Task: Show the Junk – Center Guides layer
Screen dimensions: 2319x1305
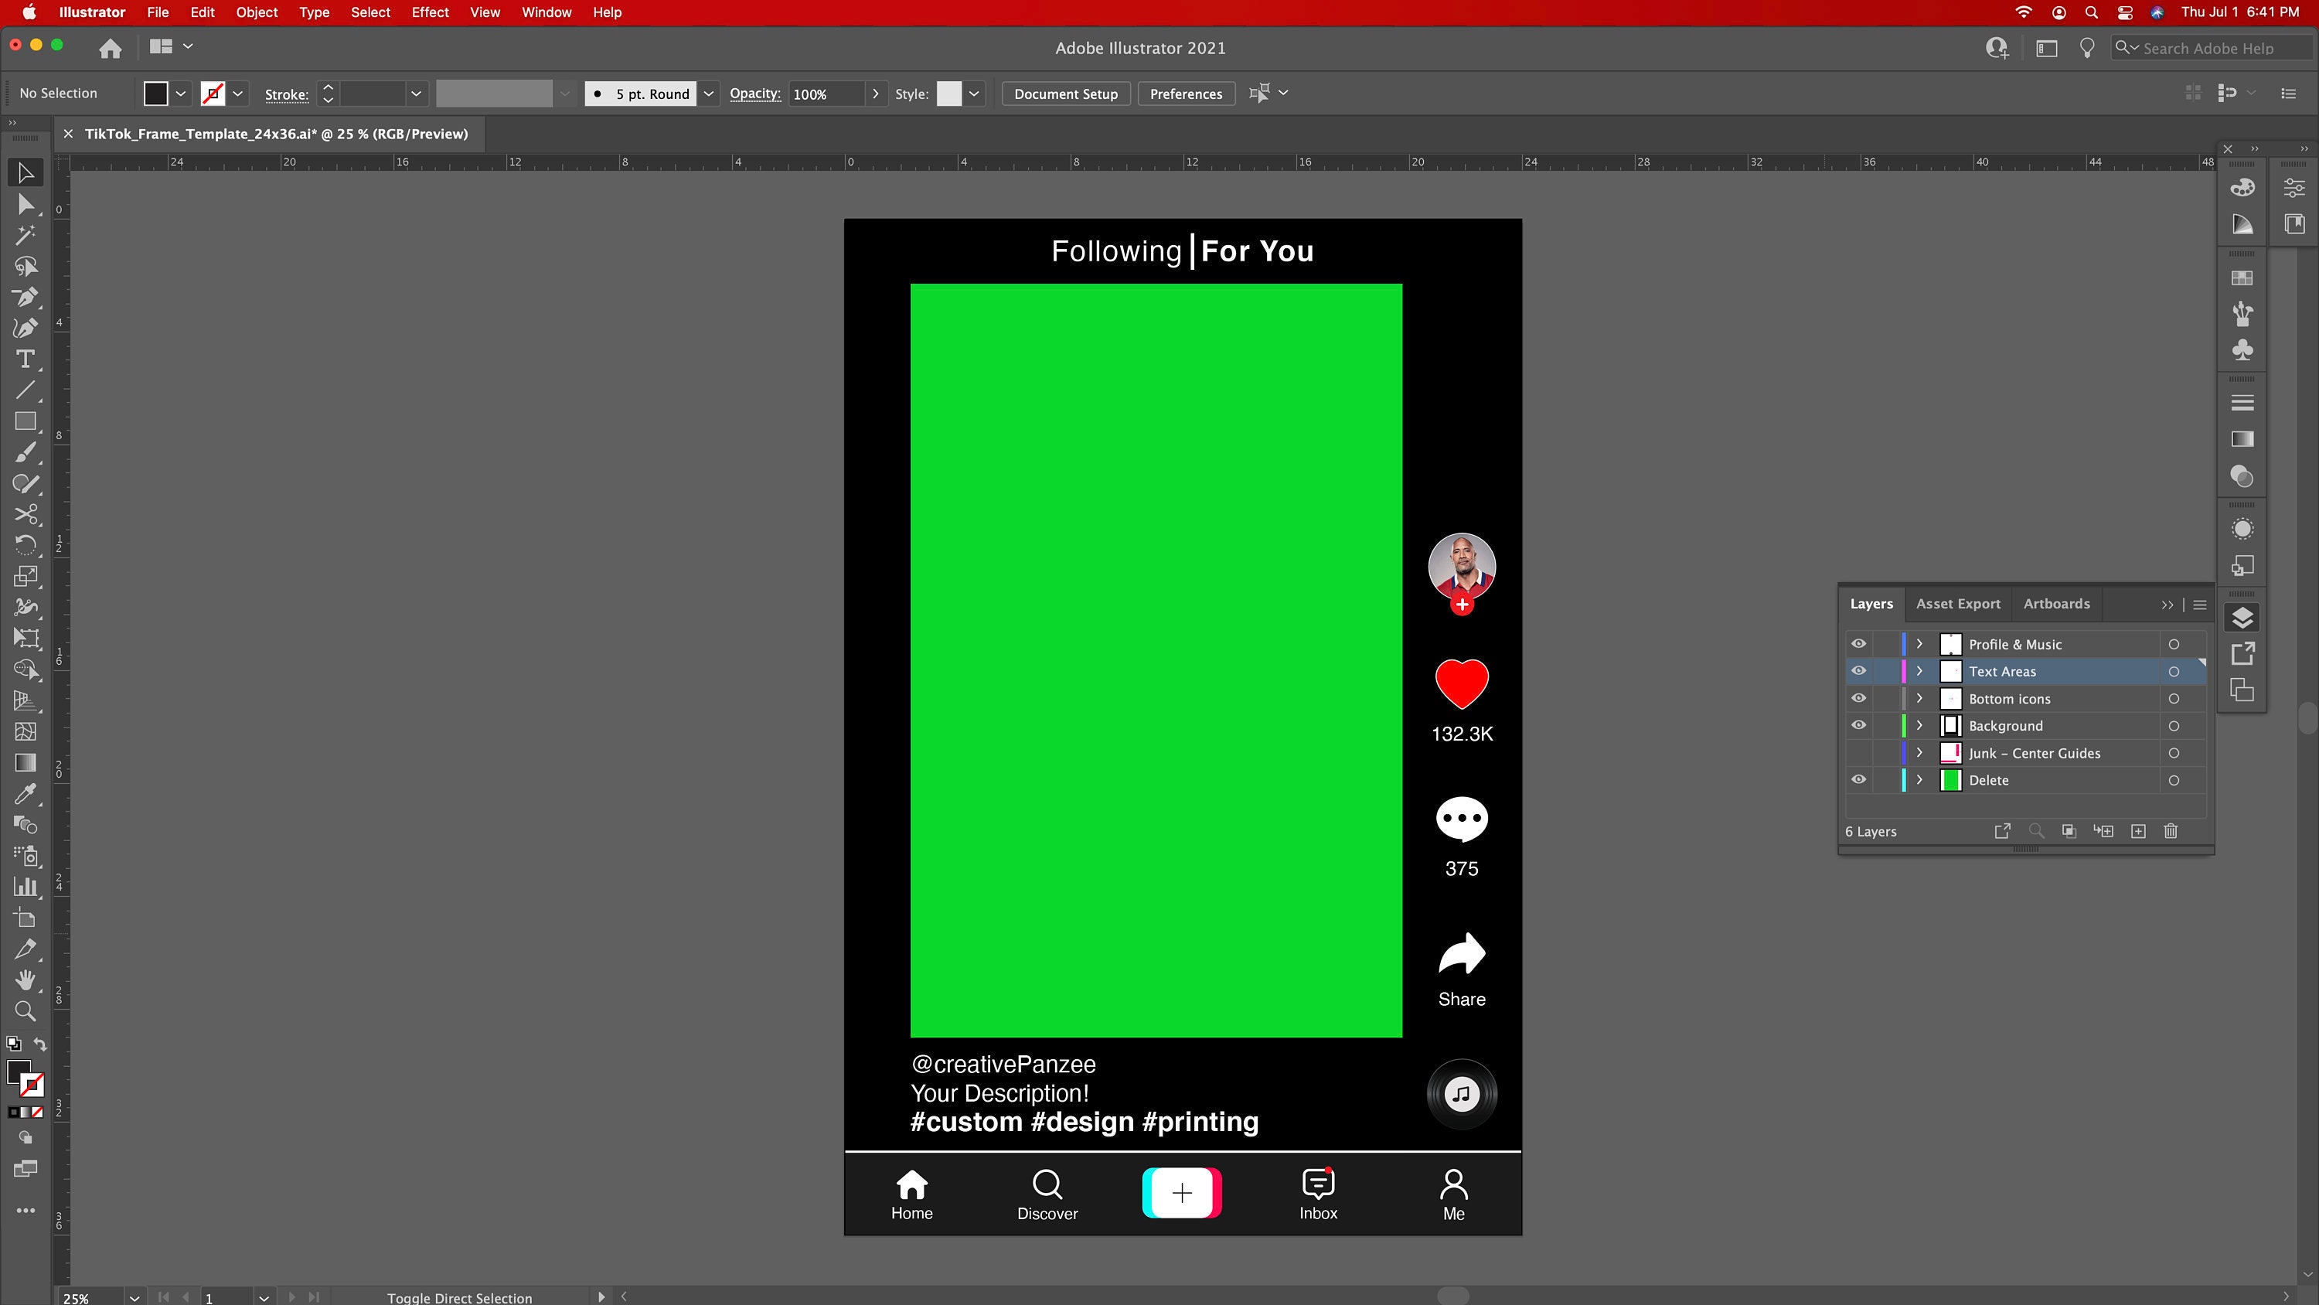Action: point(1859,753)
